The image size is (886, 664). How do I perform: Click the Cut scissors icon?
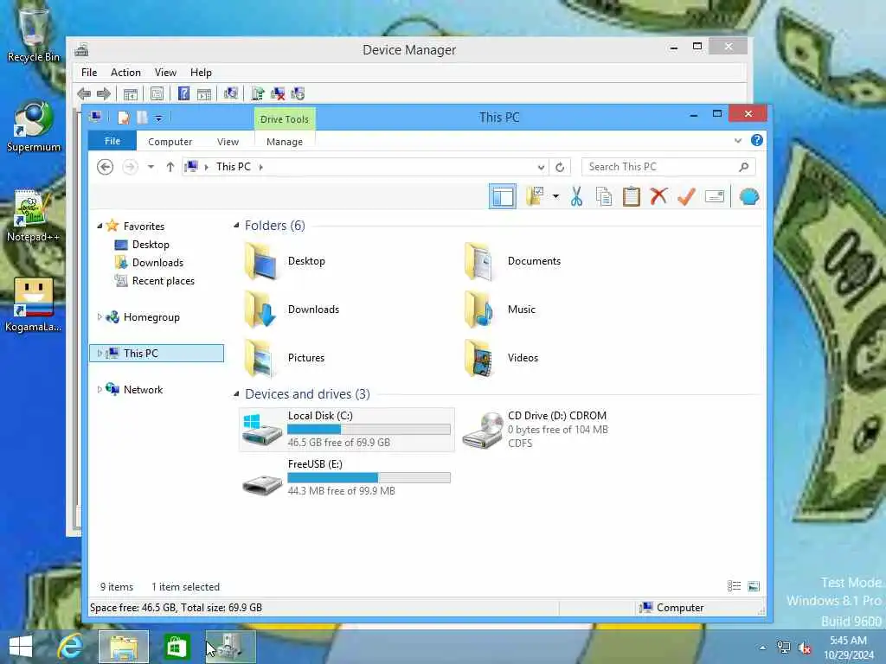pos(576,196)
